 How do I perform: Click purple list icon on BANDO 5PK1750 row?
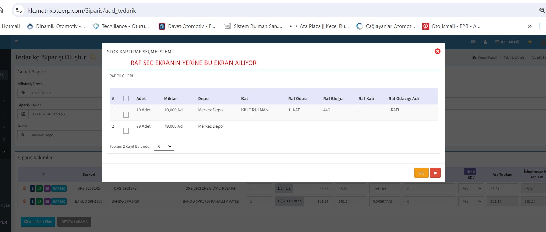tap(47, 202)
